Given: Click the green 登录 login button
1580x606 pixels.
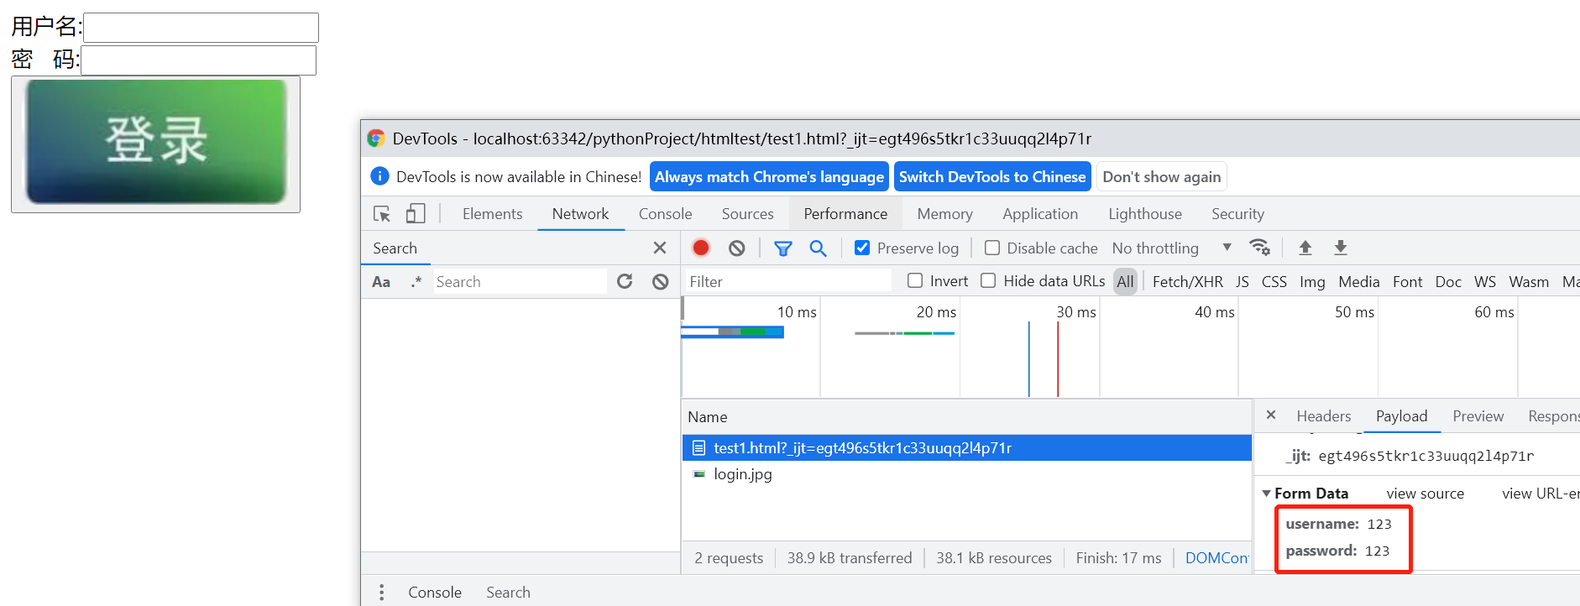Looking at the screenshot, I should 156,144.
